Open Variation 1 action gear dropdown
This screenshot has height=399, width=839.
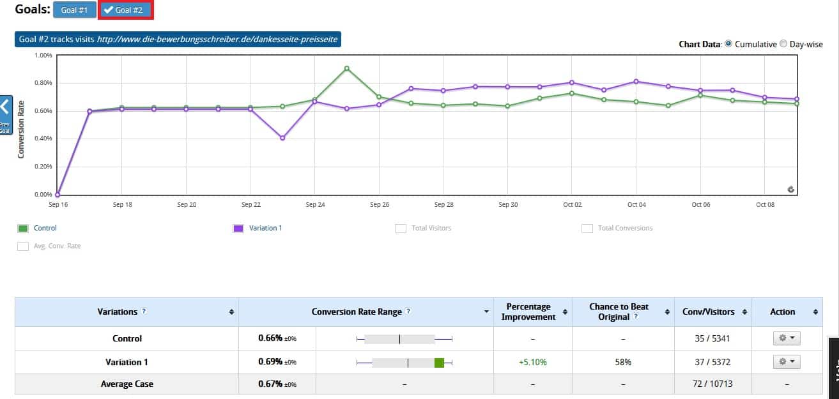click(787, 362)
